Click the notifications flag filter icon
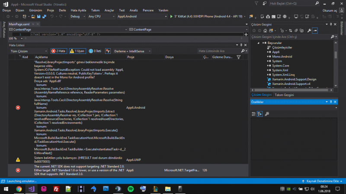The width and height of the screenshot is (346, 194). point(256,3)
